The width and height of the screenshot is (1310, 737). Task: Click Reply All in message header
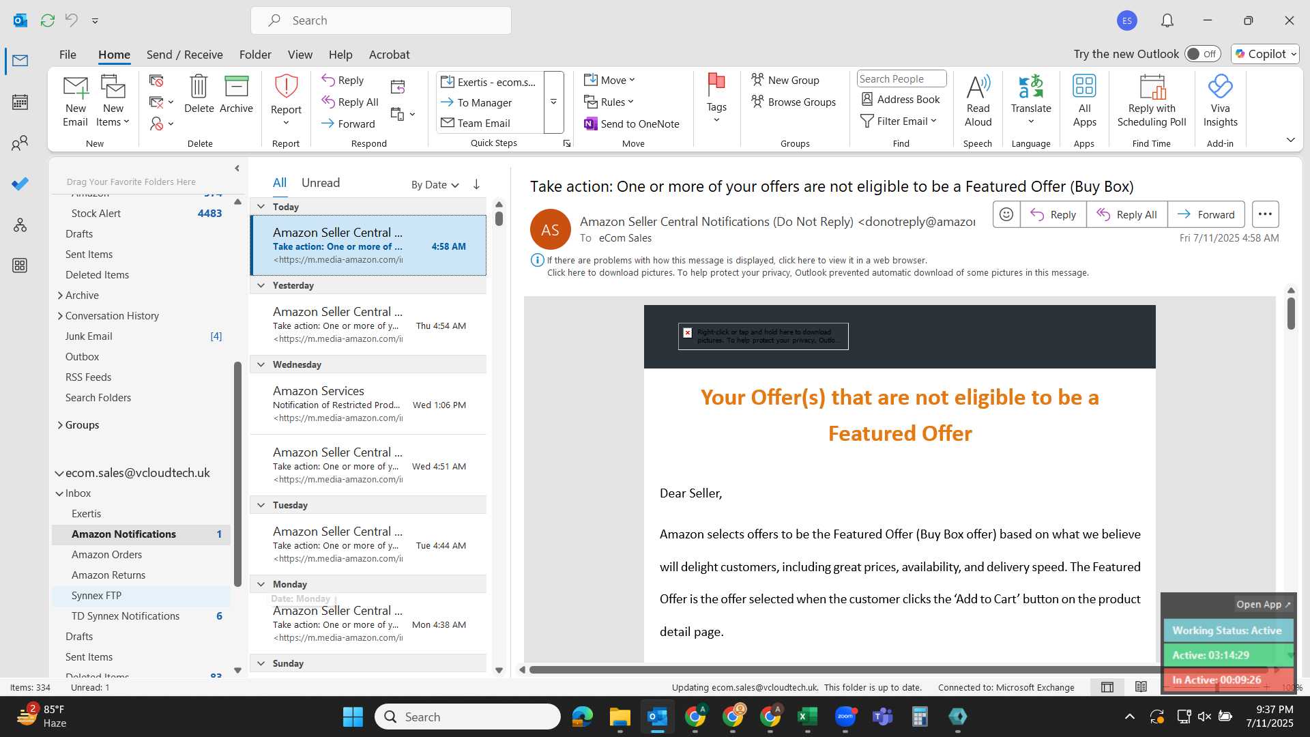click(1126, 214)
